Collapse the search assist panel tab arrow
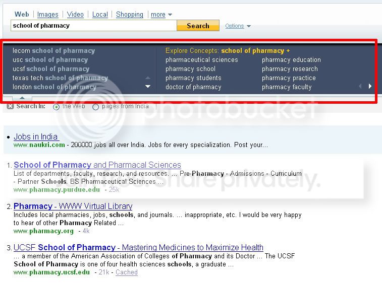The height and width of the screenshot is (283, 382). tap(22, 98)
